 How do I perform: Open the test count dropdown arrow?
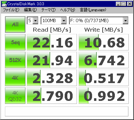35,20
